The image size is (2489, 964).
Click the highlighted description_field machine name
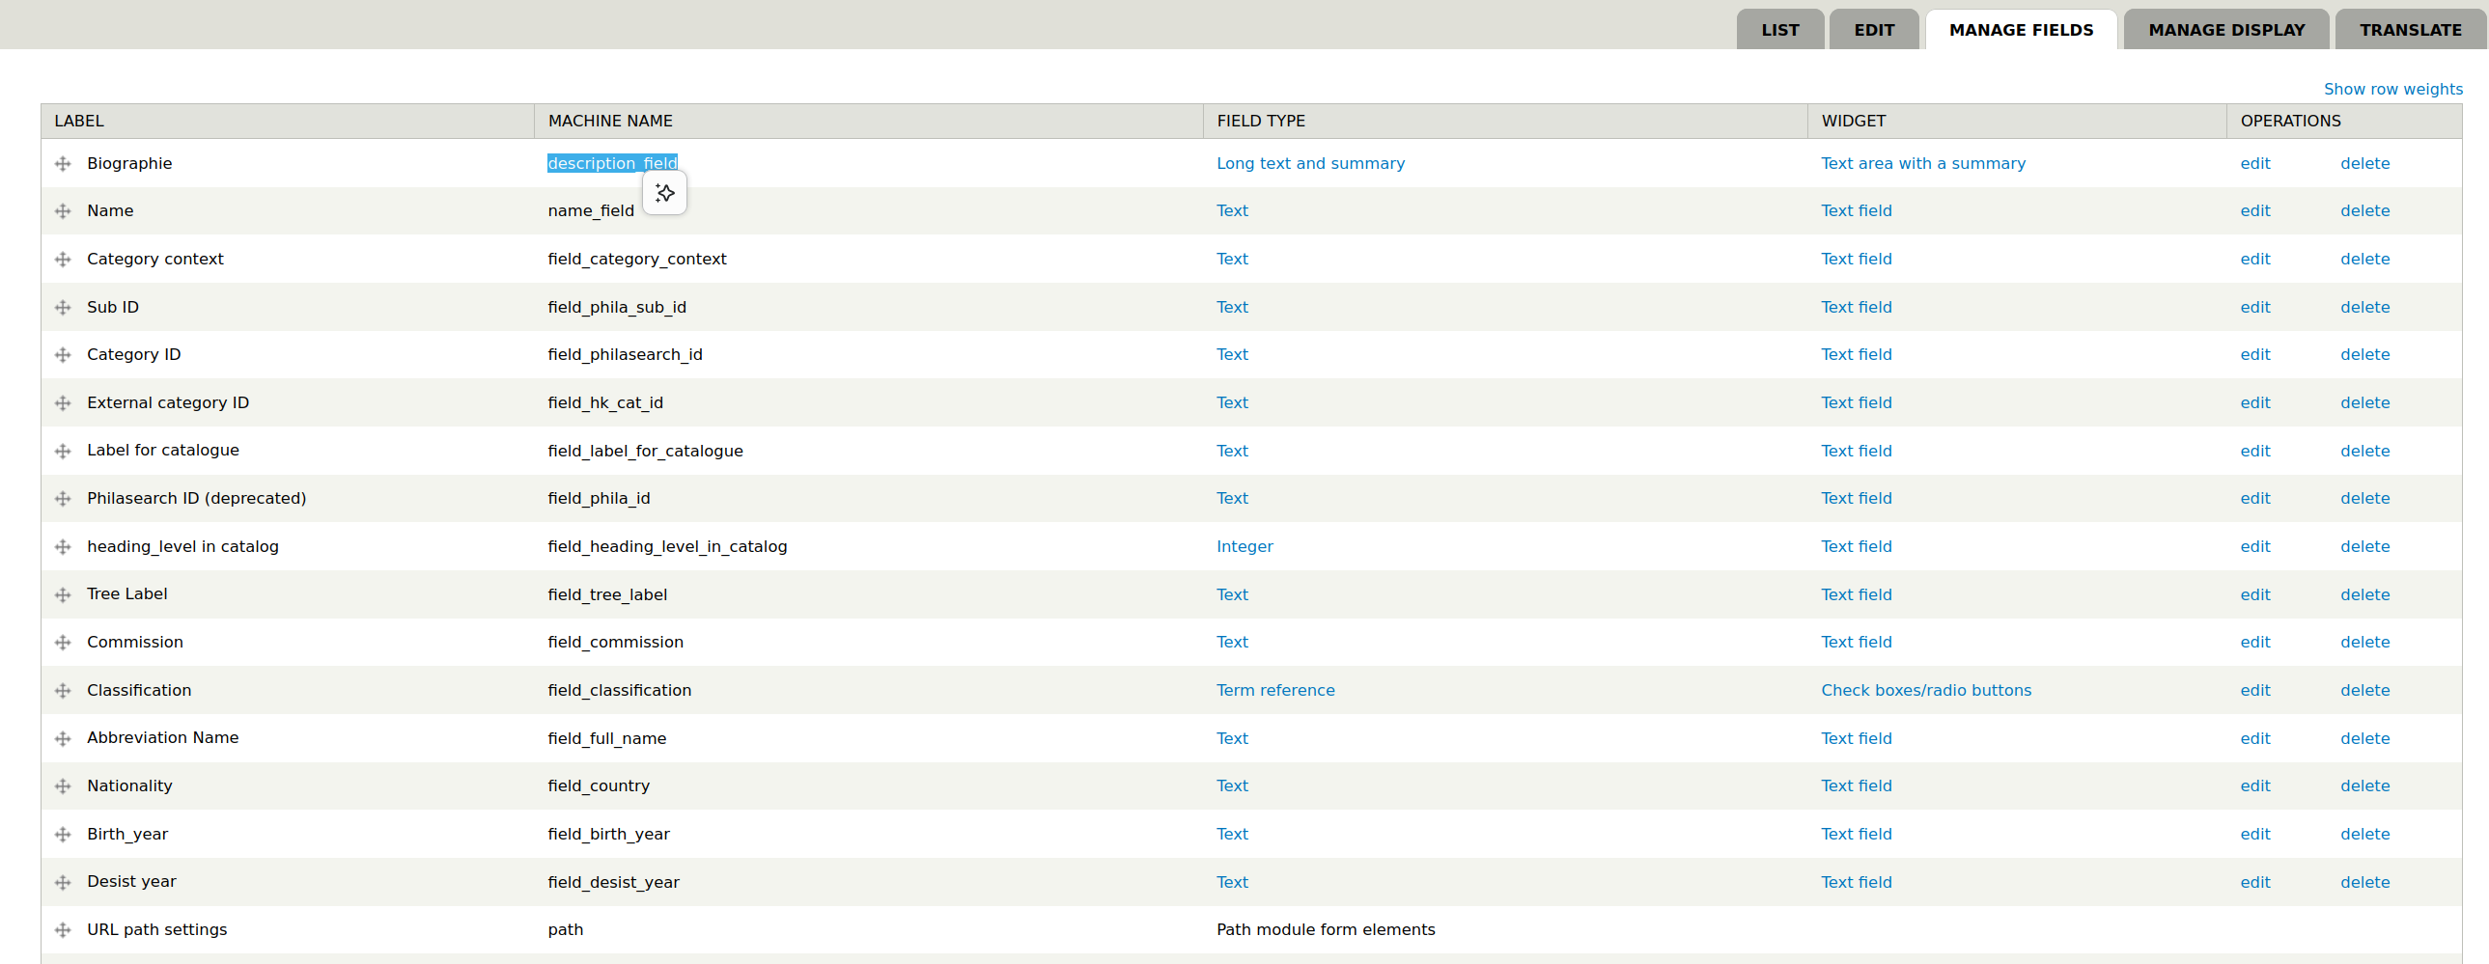pyautogui.click(x=611, y=163)
